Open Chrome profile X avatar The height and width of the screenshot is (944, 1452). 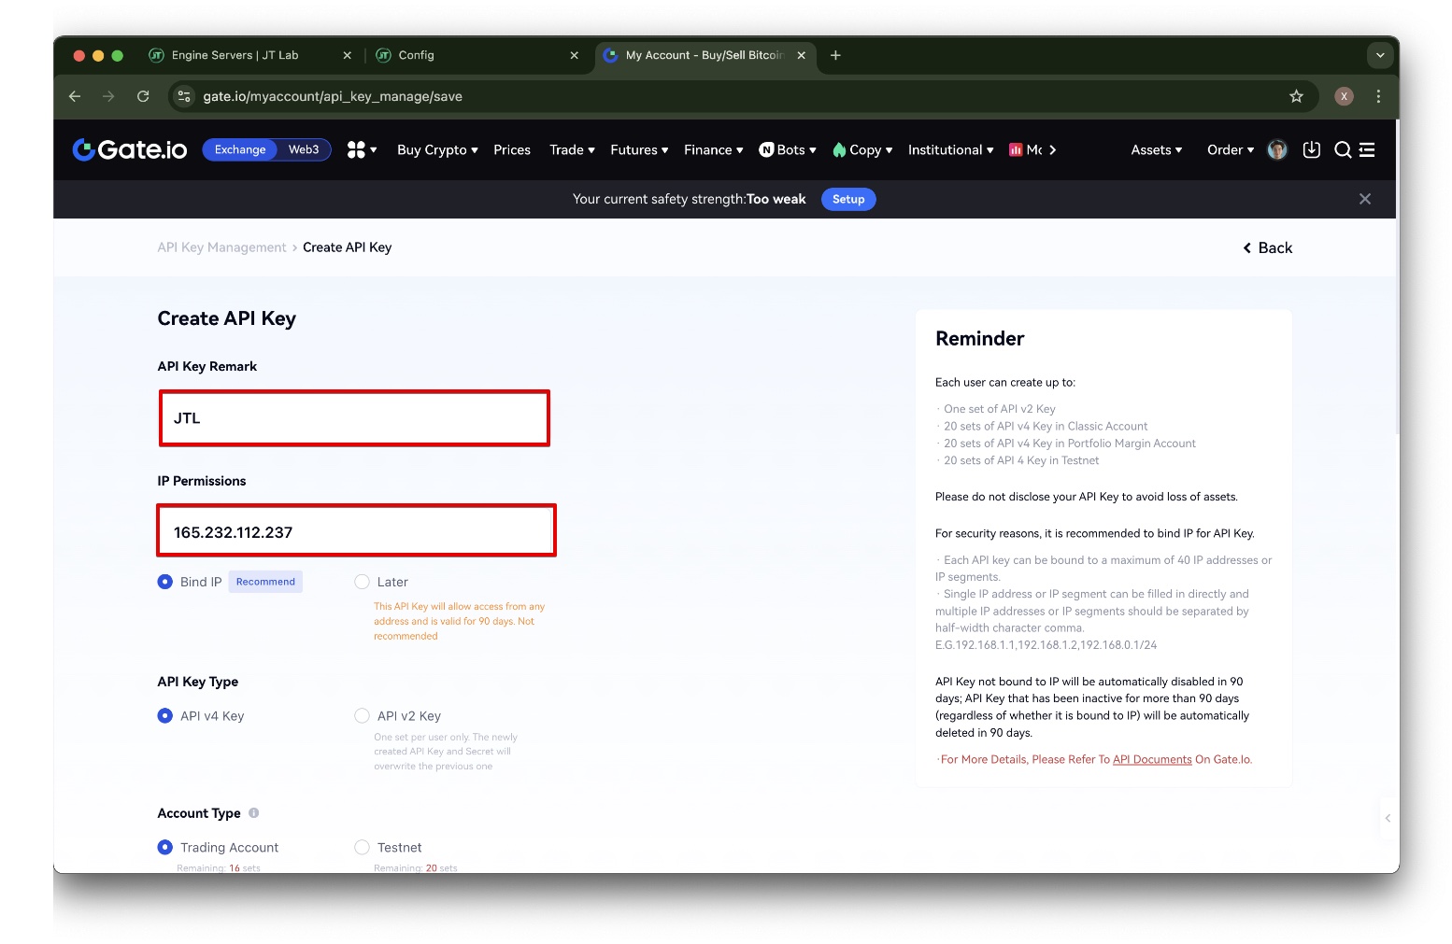[1344, 96]
